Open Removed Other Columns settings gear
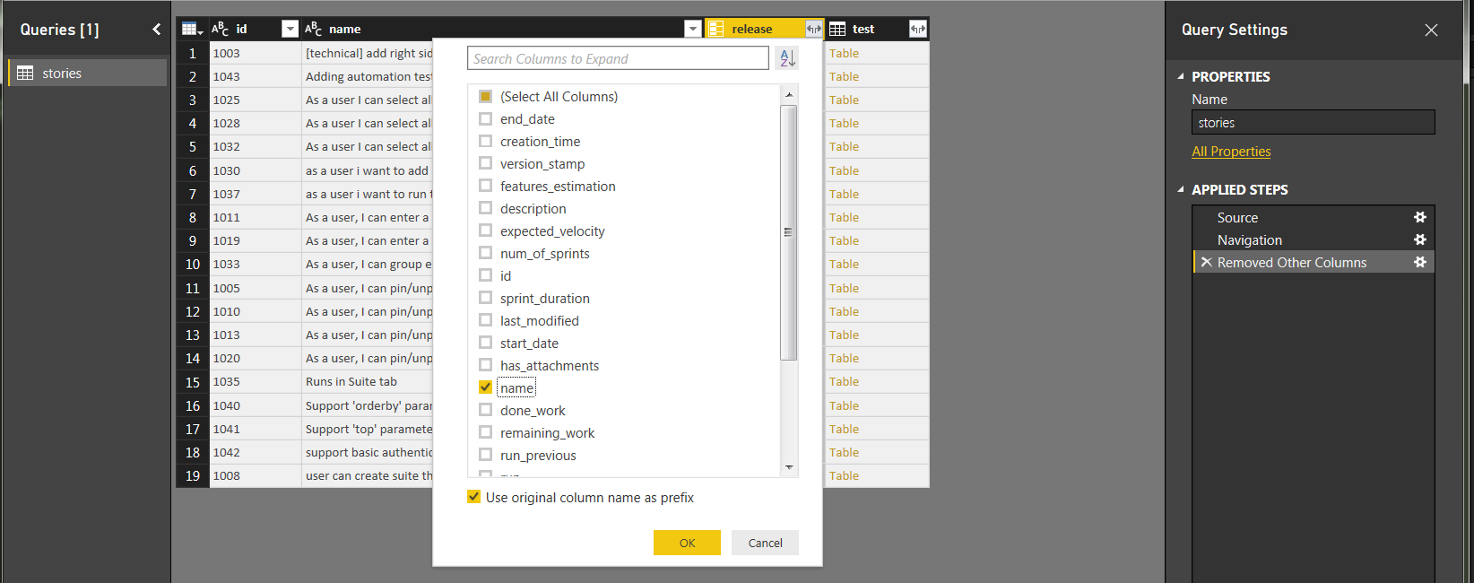The image size is (1474, 583). point(1419,262)
